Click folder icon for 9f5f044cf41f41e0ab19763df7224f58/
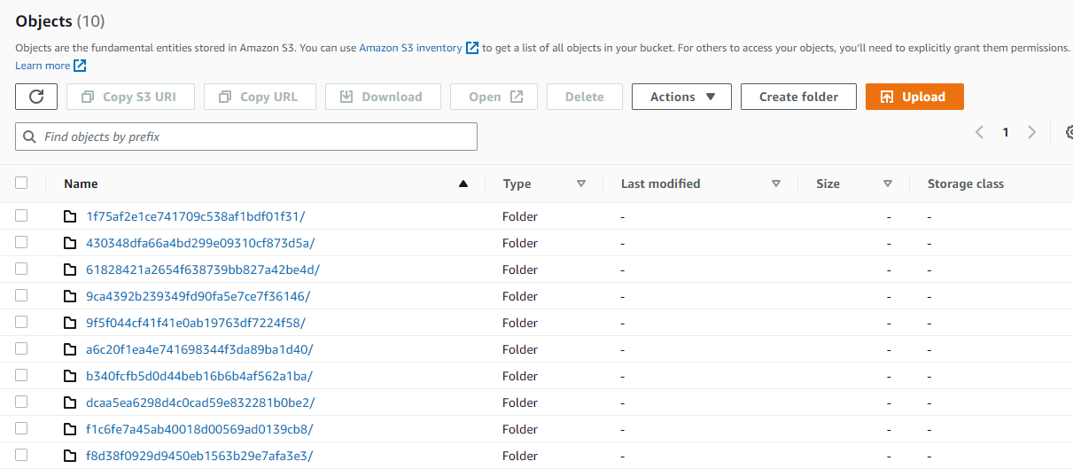Image resolution: width=1073 pixels, height=469 pixels. (x=70, y=323)
